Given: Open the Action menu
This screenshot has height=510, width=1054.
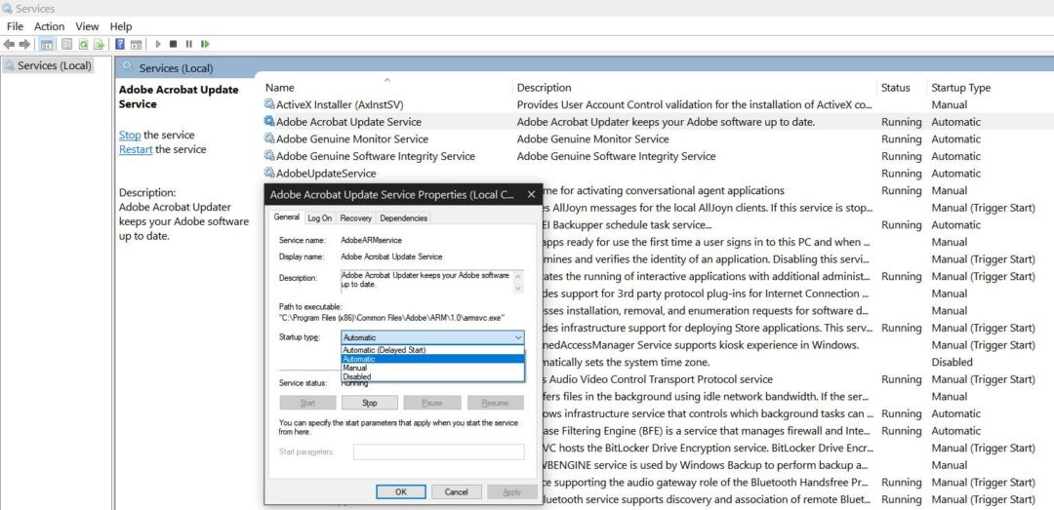Looking at the screenshot, I should pos(49,26).
